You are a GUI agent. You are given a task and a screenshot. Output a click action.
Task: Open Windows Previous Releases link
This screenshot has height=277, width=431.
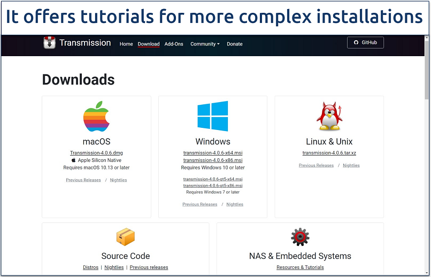tap(200, 204)
